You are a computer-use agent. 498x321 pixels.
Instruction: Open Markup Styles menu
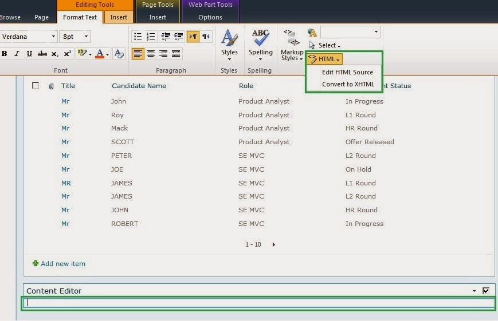292,45
